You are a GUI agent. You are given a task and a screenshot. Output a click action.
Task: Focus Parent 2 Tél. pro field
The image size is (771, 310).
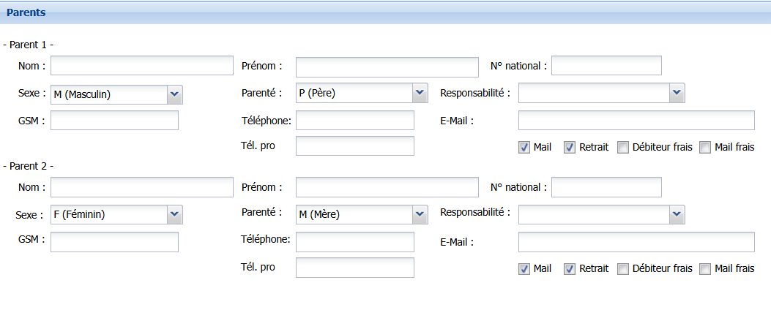tap(355, 268)
